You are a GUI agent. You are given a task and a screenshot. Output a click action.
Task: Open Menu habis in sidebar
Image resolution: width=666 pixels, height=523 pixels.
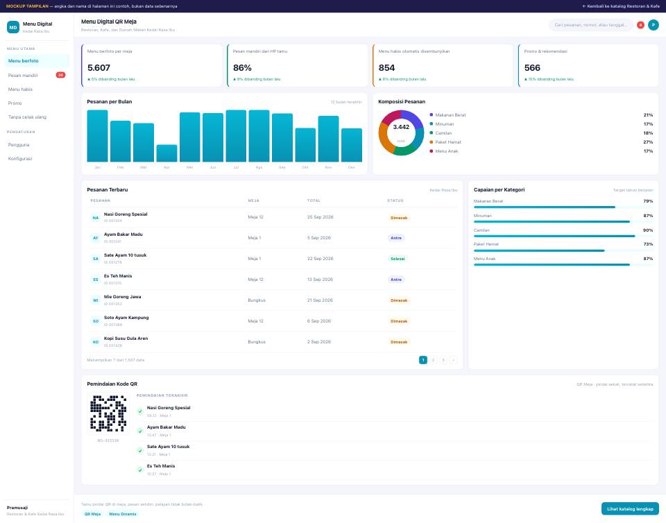pyautogui.click(x=37, y=89)
